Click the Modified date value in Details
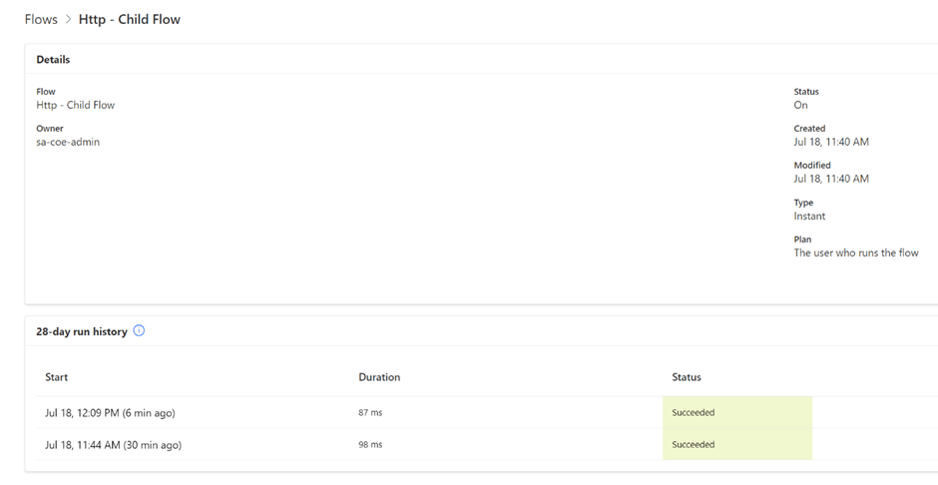Viewport: 938px width, 485px height. pyautogui.click(x=831, y=179)
